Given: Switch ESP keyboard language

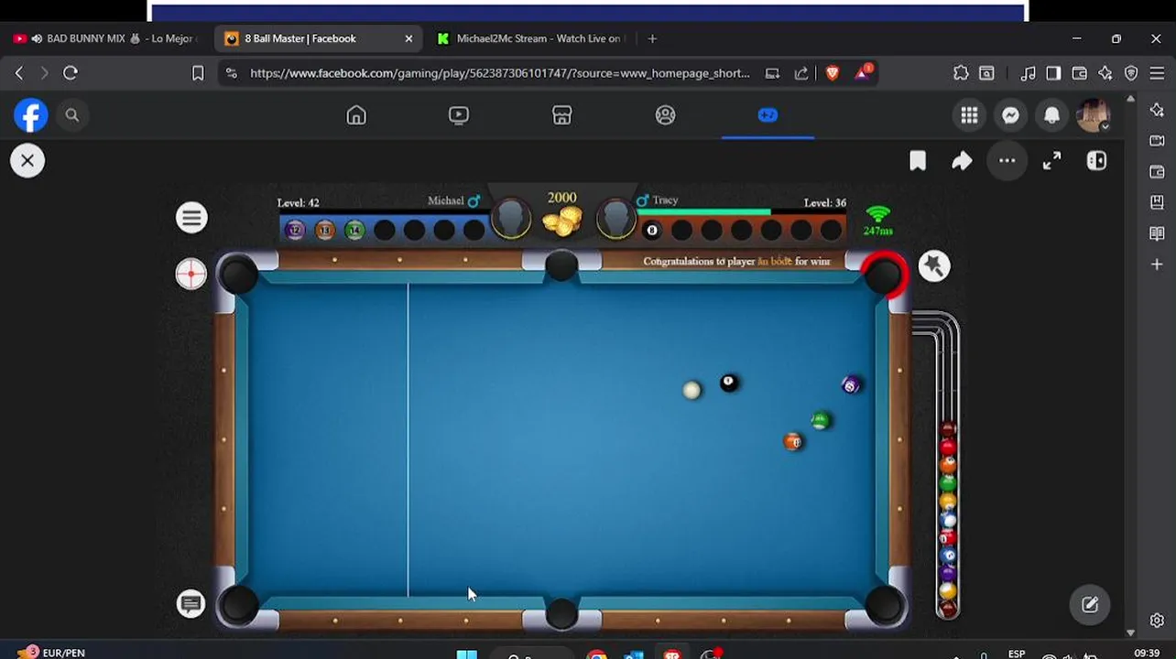Looking at the screenshot, I should (1017, 654).
